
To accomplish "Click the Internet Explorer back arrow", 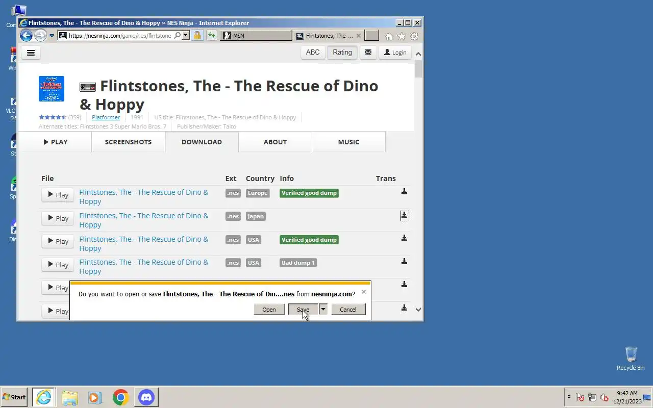I will point(26,36).
